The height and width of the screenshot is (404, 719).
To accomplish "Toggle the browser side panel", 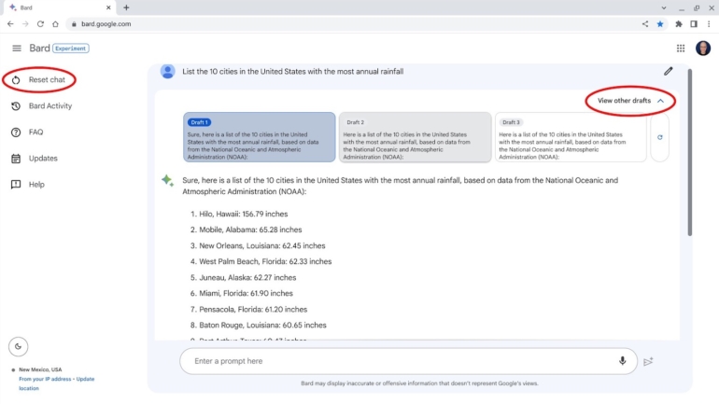I will tap(694, 24).
